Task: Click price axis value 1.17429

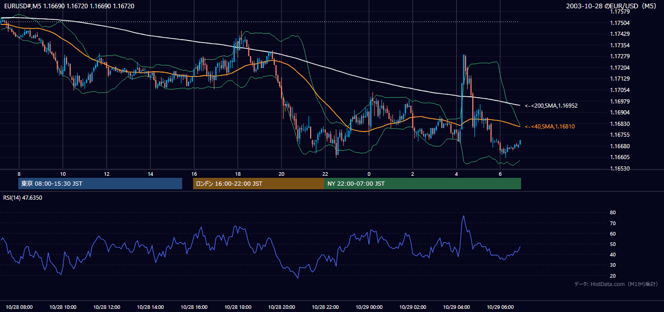Action: [x=620, y=34]
